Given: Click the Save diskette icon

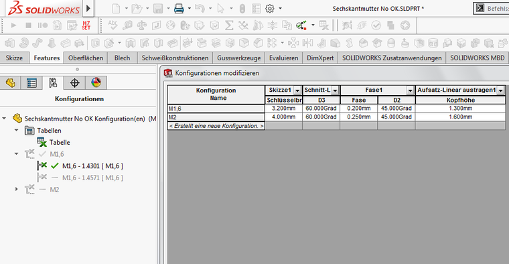Looking at the screenshot, I should tap(158, 9).
